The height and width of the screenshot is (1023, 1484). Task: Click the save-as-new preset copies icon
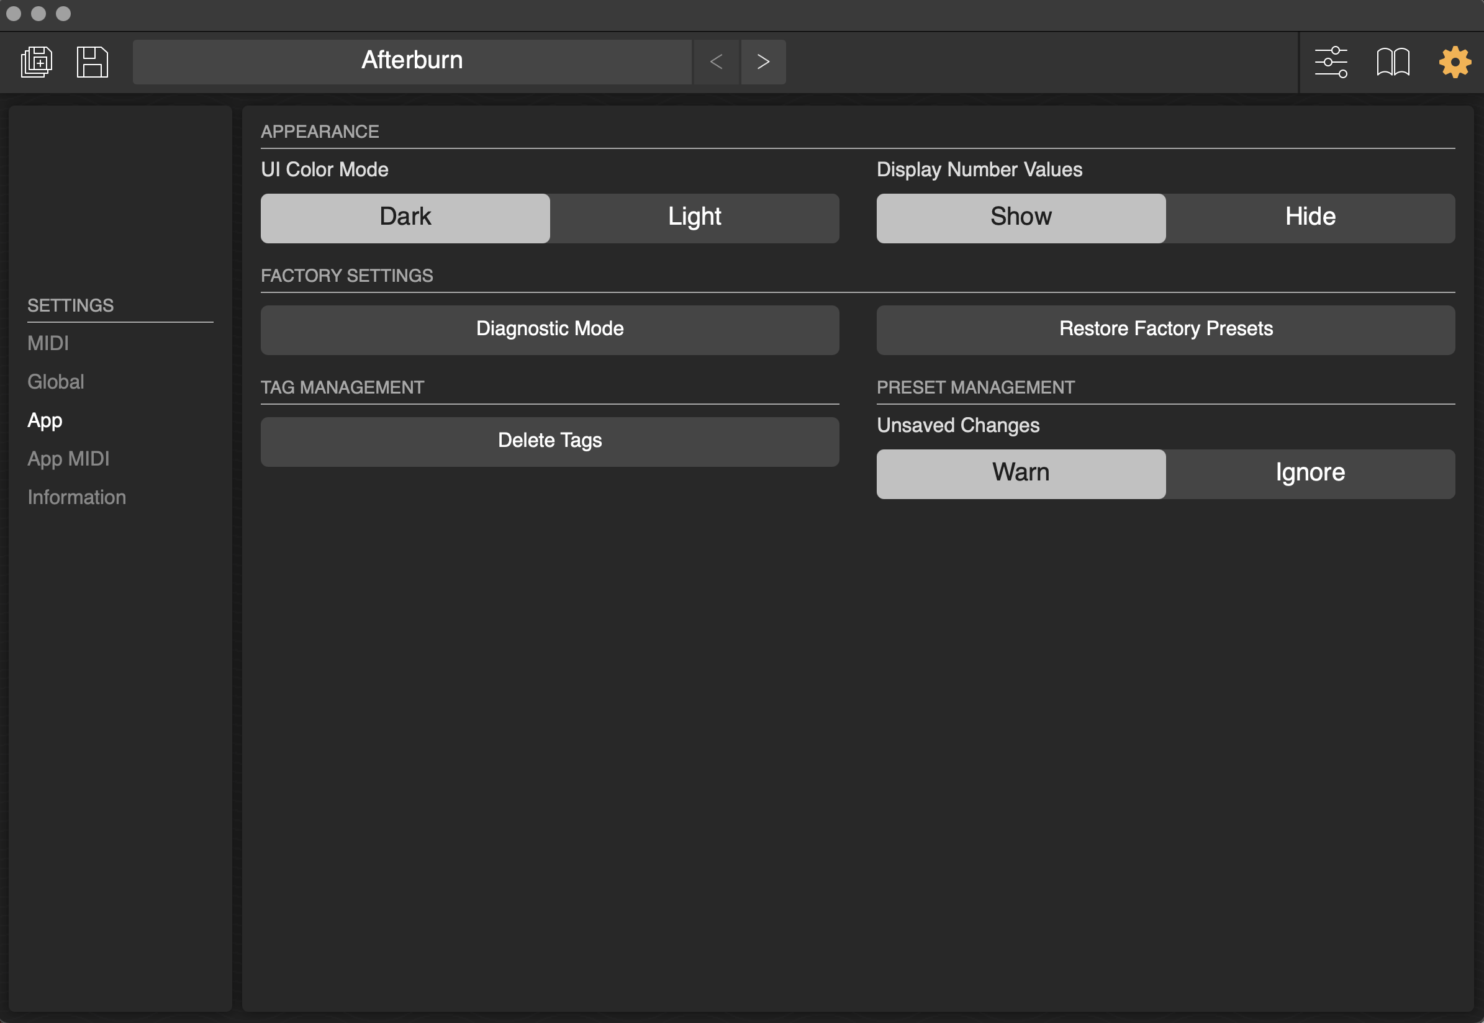37,62
